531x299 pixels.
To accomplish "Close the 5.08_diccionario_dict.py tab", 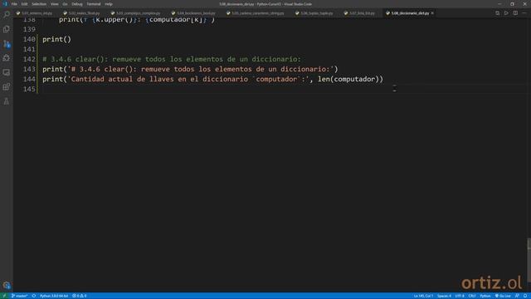I will pyautogui.click(x=432, y=13).
